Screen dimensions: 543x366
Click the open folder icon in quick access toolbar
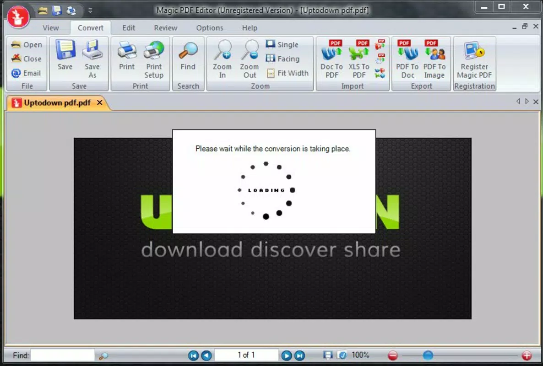pyautogui.click(x=43, y=11)
